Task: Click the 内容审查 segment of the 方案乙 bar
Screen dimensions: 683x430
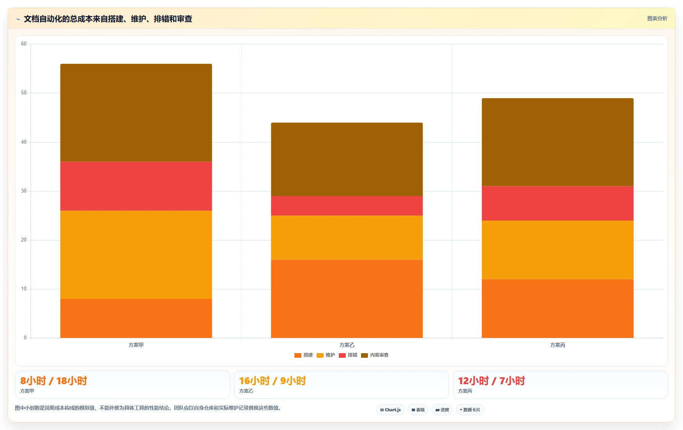Action: click(x=347, y=159)
